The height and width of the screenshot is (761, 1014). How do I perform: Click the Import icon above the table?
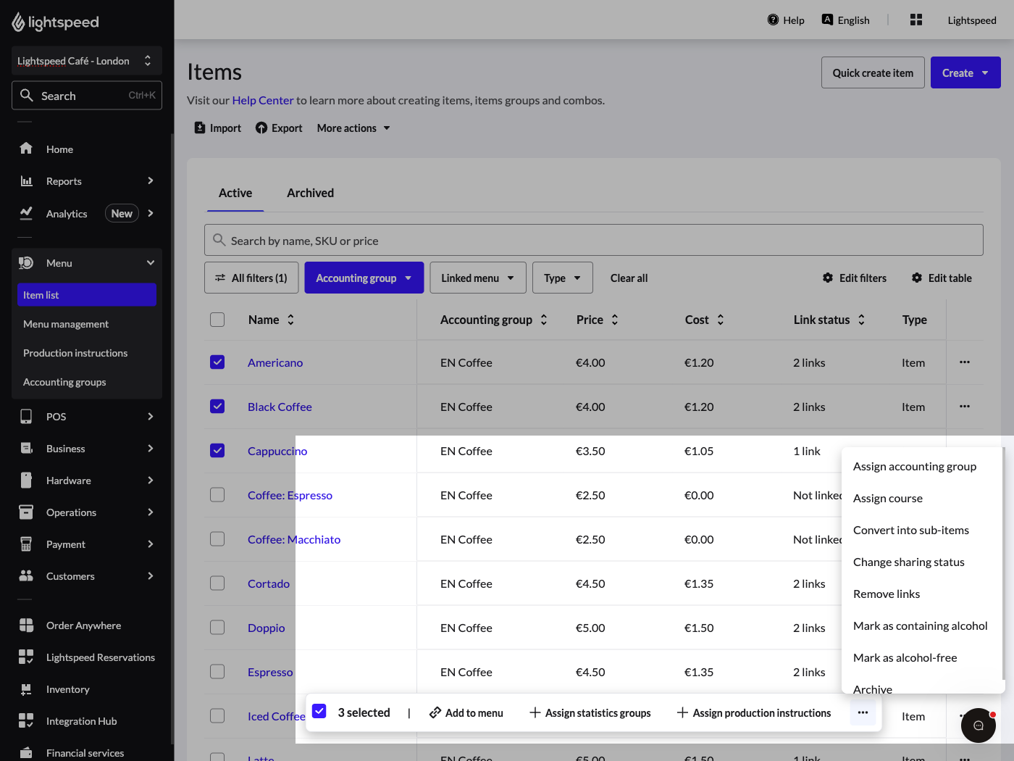click(199, 127)
